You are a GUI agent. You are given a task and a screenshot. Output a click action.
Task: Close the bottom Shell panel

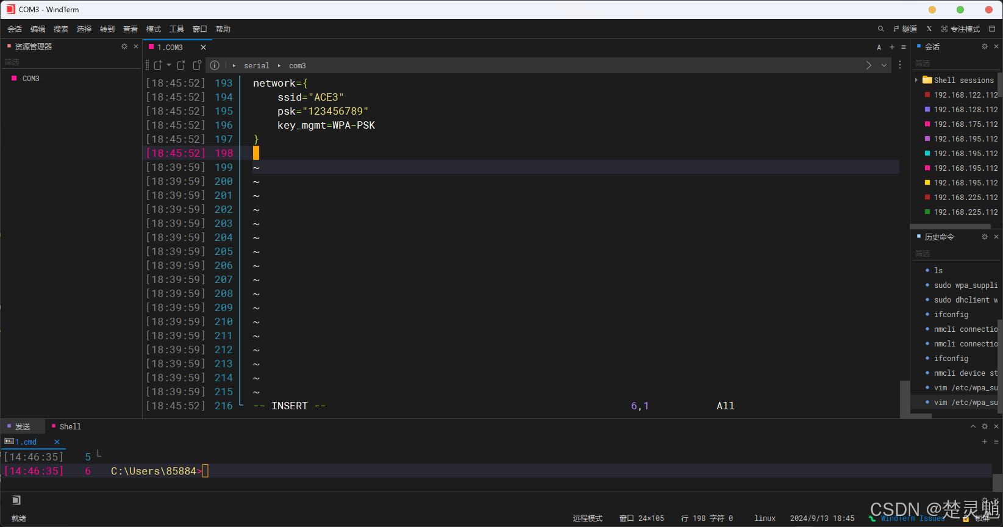pos(996,426)
